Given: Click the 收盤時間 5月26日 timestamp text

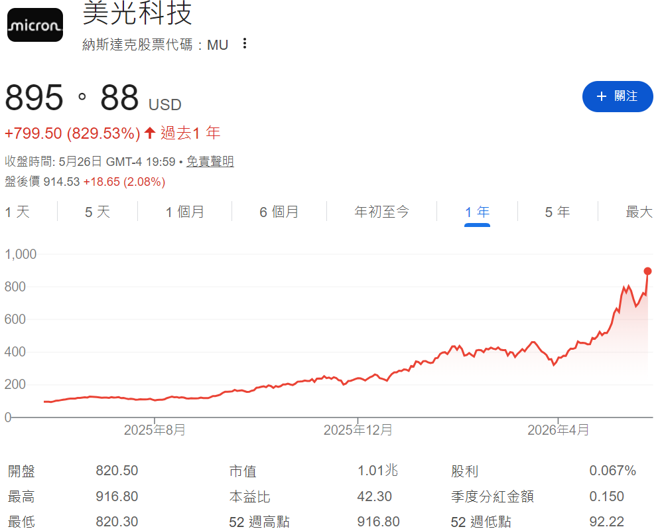Looking at the screenshot, I should pos(90,161).
